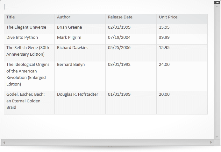Click the scroll up arrow on vertical scrollbar

[217, 7]
